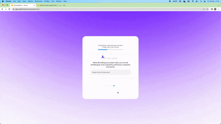
Task: Switch to the Autodesigner – Uizard tab
Action: (x=23, y=5)
